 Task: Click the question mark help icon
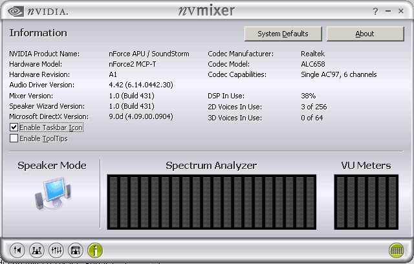[375, 12]
